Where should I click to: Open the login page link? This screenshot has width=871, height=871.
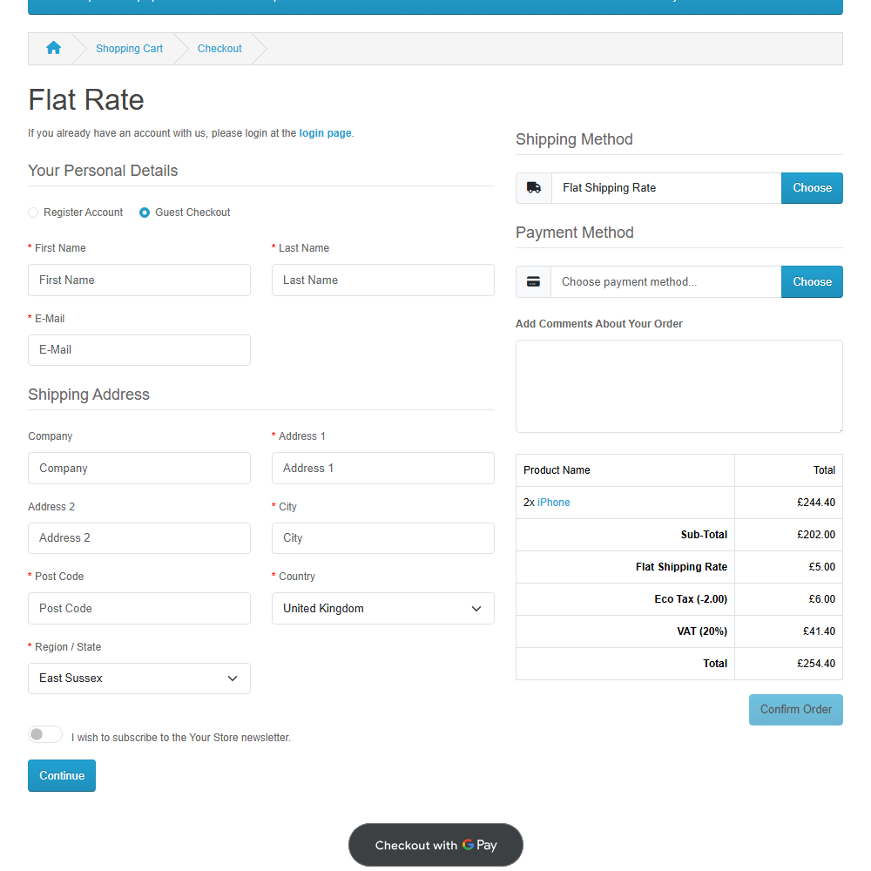pyautogui.click(x=325, y=133)
